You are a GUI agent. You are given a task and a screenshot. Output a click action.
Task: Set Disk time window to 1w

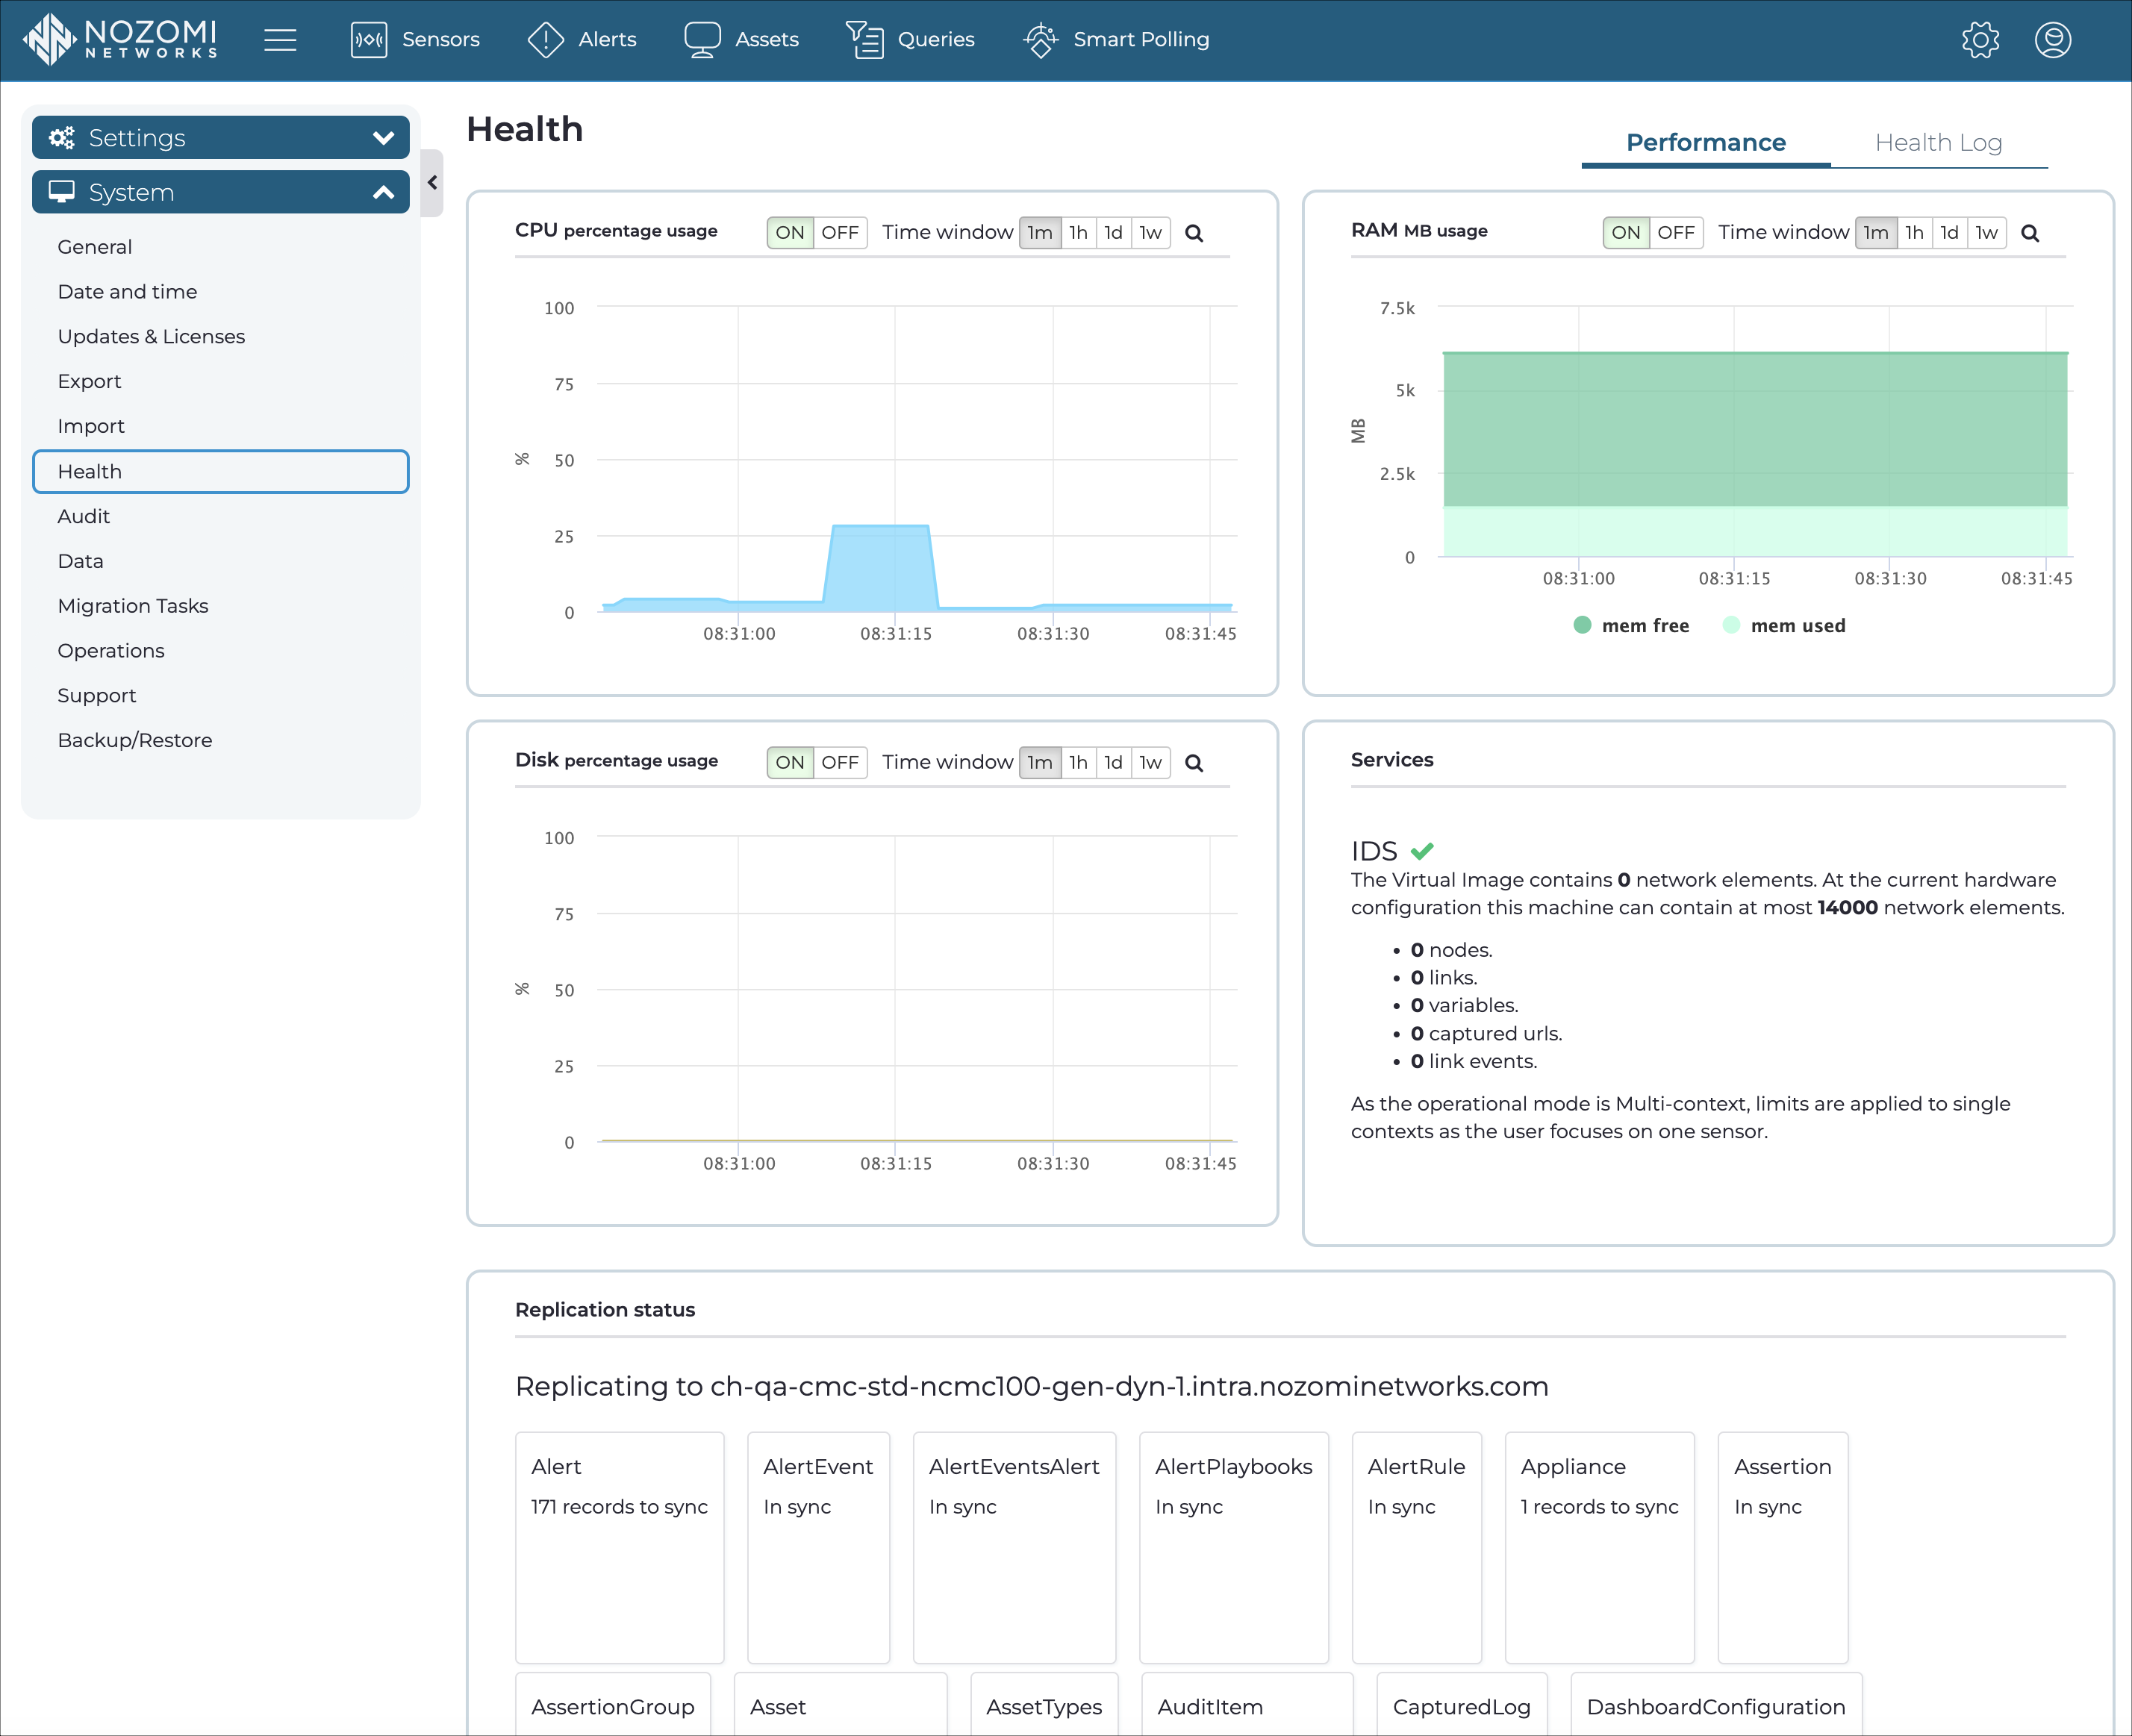1151,763
